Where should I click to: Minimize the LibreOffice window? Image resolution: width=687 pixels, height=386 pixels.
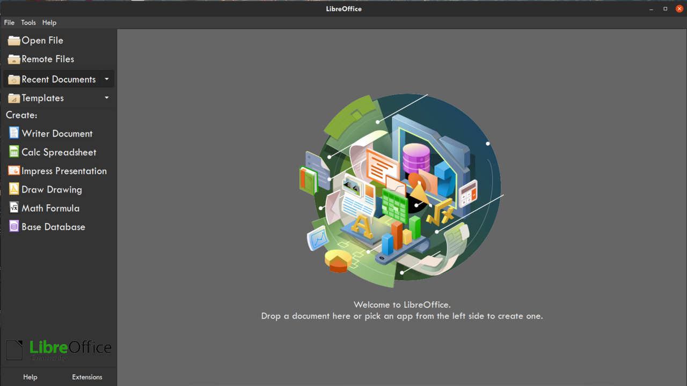tap(652, 9)
